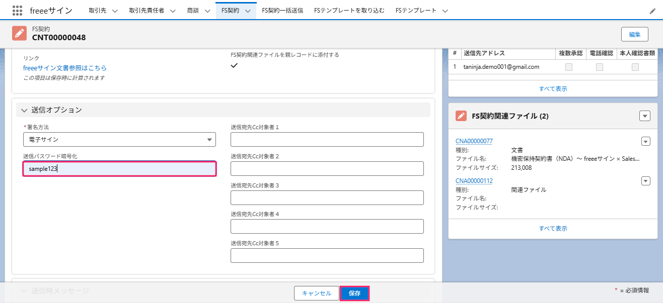Click the FS契約関連ファイル panel icon
Image resolution: width=663 pixels, height=303 pixels.
(461, 116)
